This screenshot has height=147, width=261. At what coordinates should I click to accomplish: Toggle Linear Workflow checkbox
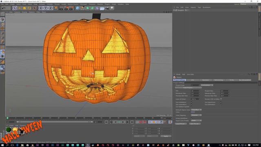pyautogui.click(x=191, y=118)
